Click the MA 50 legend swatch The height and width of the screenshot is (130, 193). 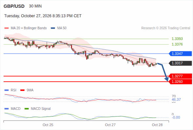tap(53, 28)
